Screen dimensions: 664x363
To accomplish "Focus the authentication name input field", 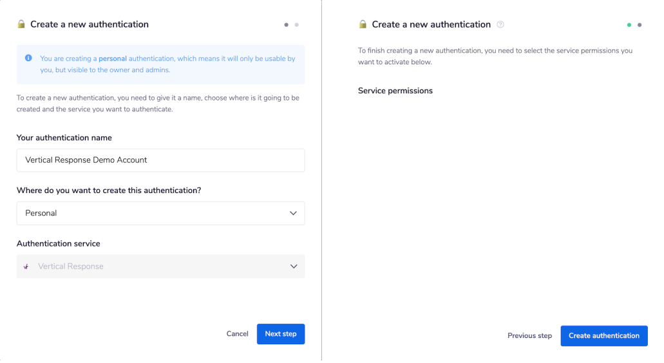I will [x=160, y=160].
